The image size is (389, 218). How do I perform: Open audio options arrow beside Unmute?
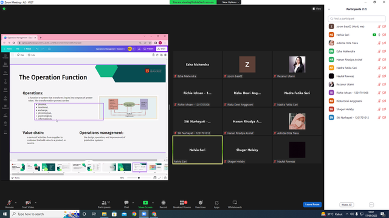(x=16, y=203)
